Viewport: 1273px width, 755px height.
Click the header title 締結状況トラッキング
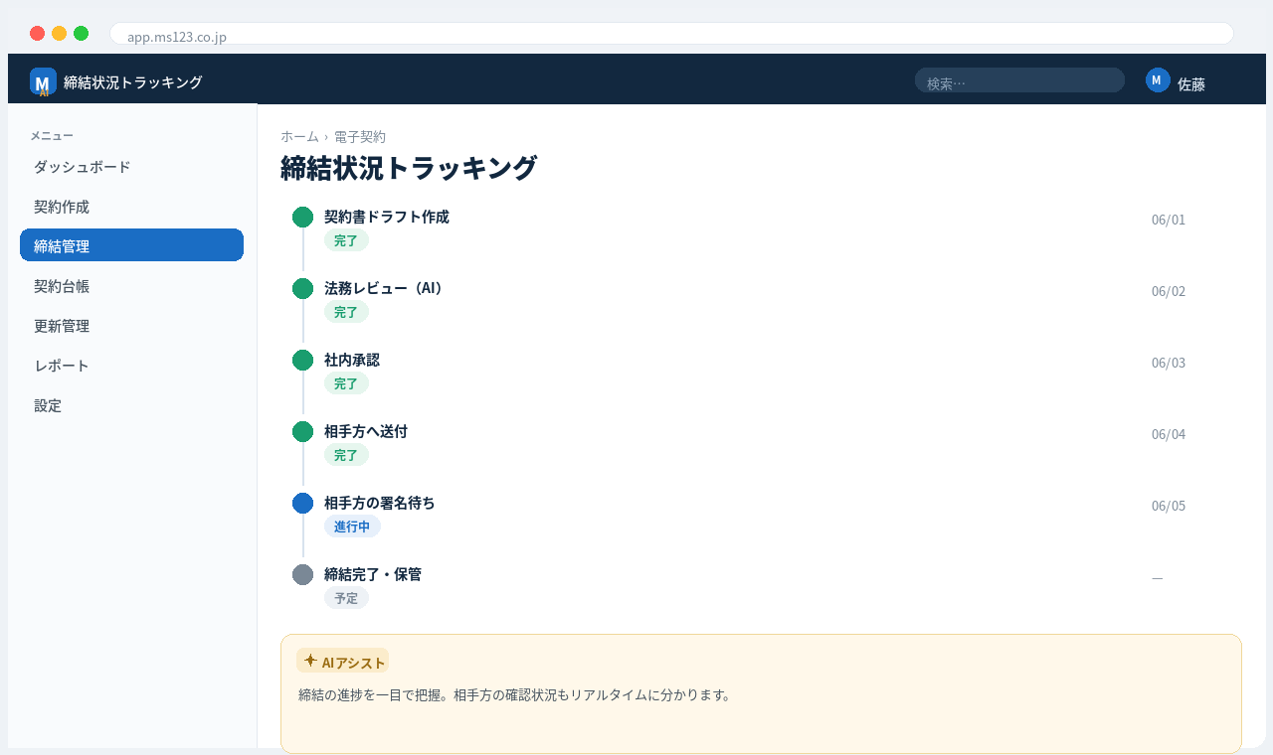(133, 82)
